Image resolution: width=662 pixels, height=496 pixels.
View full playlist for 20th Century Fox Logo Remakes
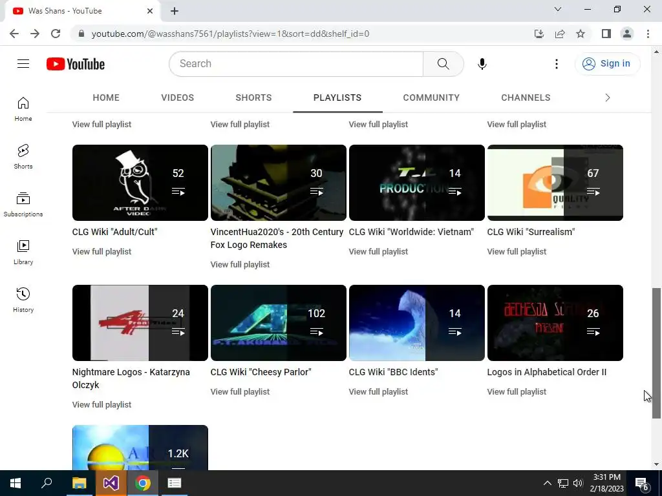coord(240,264)
